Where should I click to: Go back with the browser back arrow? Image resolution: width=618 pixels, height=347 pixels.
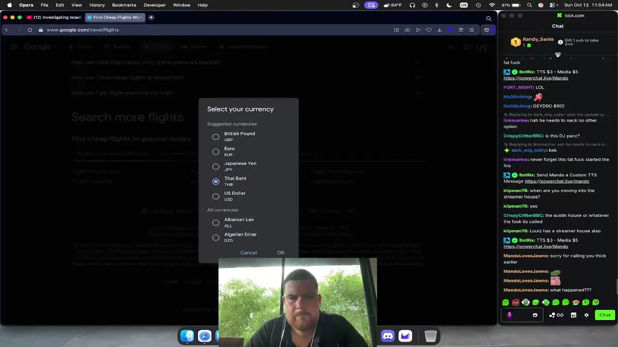point(6,30)
